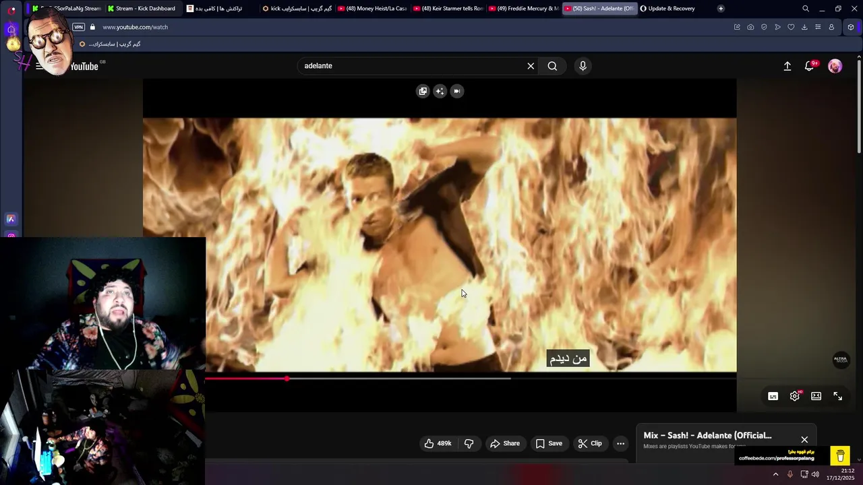
Task: Click the yellow coffee cup icon
Action: (x=840, y=456)
